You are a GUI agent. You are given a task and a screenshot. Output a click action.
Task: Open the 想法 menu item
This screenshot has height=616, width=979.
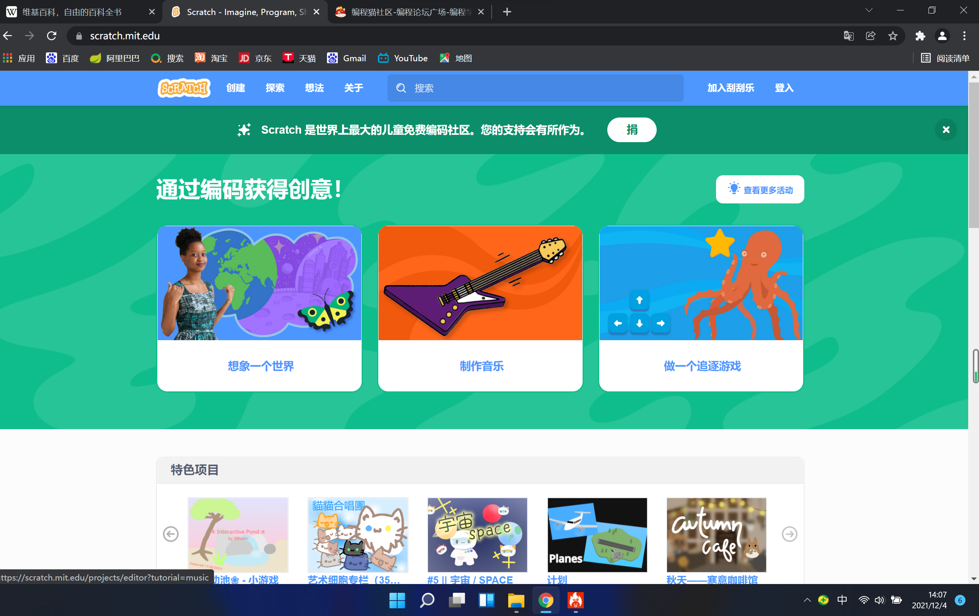point(314,88)
